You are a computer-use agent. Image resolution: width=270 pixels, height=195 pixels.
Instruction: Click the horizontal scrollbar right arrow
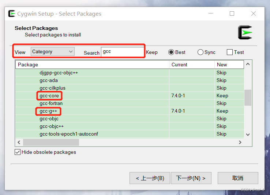coord(240,143)
